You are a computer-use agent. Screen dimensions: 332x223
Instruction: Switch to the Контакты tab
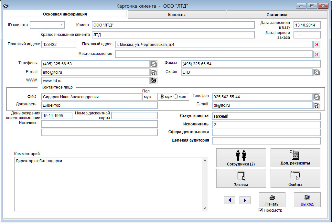177,15
